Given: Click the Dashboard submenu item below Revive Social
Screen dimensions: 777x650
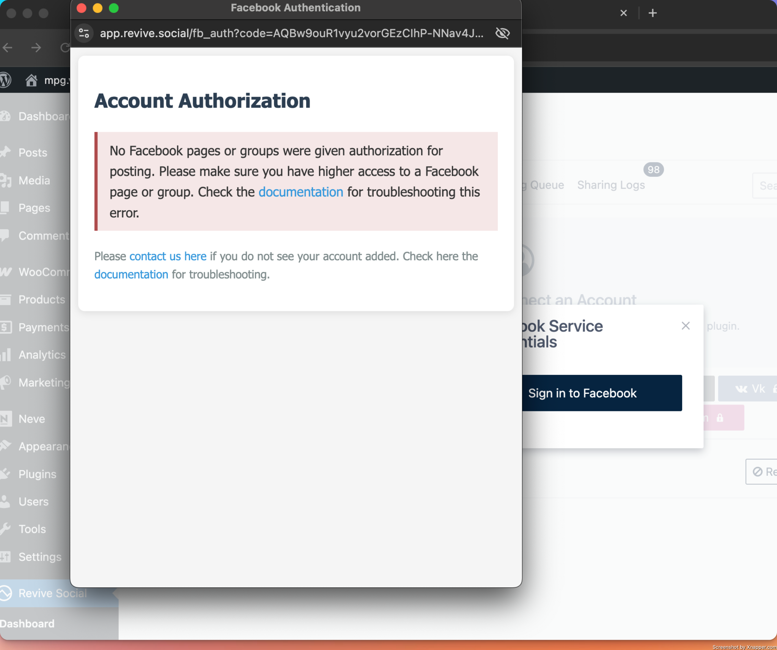Looking at the screenshot, I should click(x=27, y=624).
